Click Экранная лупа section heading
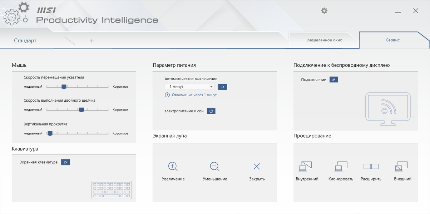This screenshot has width=430, height=214. (170, 136)
